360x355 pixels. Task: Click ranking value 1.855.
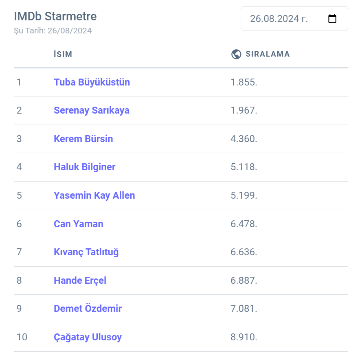(244, 82)
